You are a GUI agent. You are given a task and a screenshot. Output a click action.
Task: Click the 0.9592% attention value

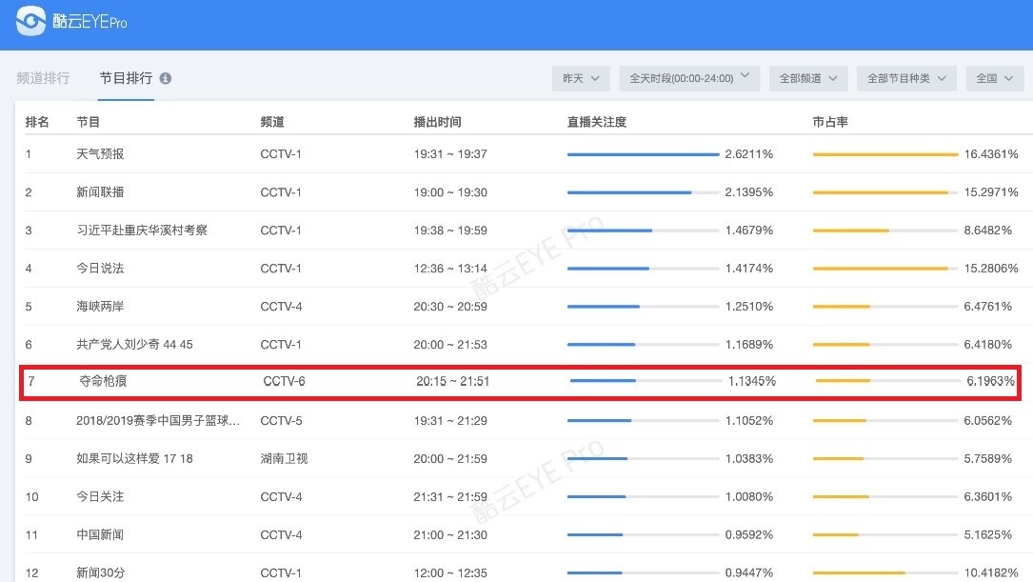click(x=749, y=535)
